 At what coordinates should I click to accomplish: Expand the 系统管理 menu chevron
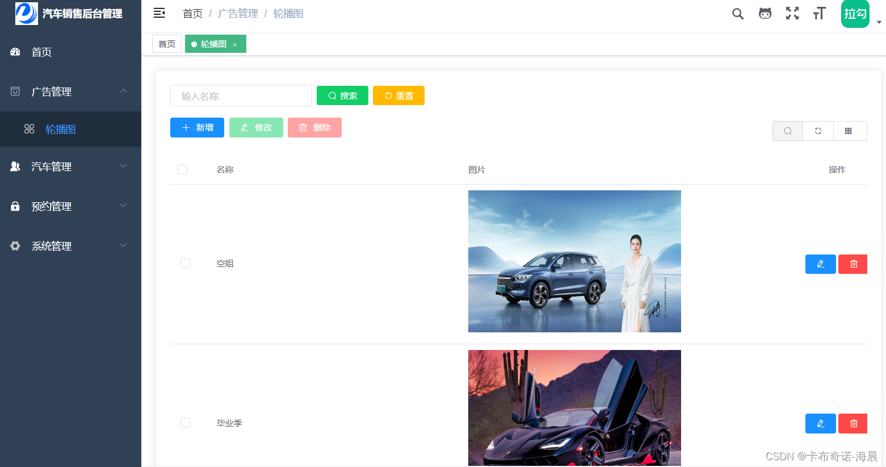point(123,245)
